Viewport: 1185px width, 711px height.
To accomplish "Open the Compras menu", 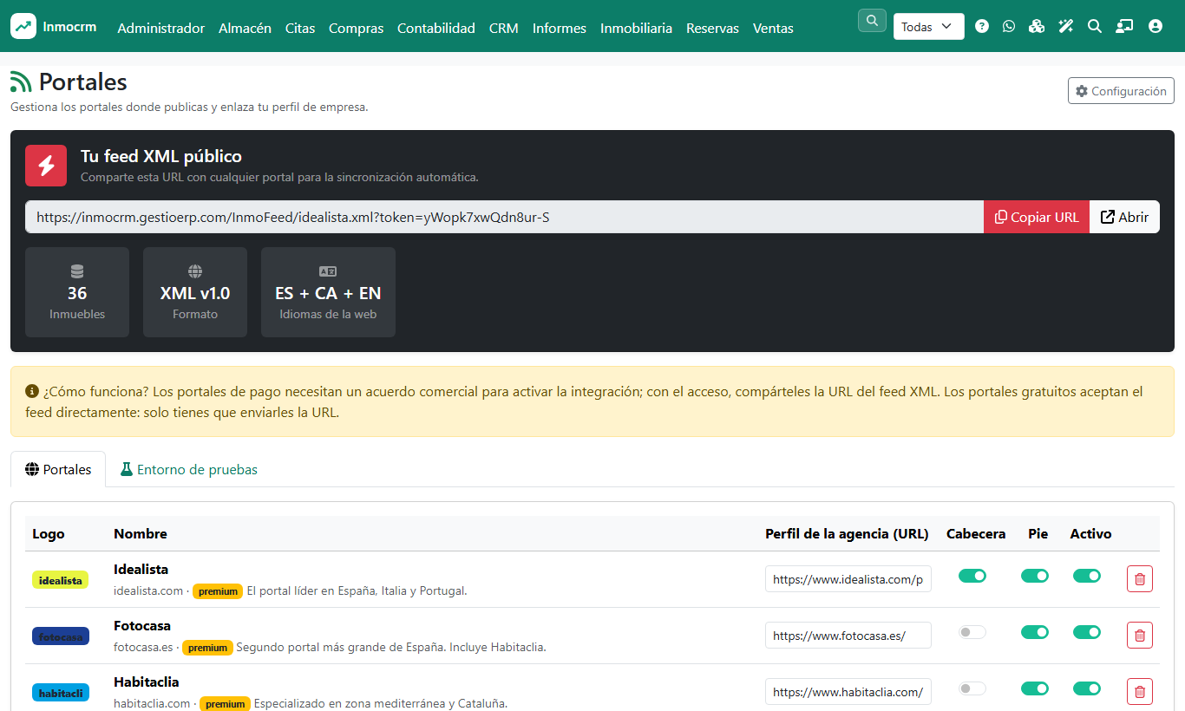I will [356, 28].
